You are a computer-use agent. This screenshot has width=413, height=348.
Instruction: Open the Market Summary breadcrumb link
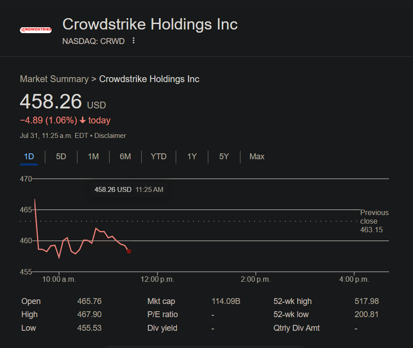pos(54,79)
